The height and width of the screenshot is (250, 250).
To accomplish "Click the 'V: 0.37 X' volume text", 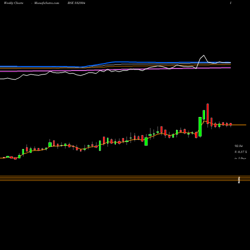I will [x=240, y=152].
